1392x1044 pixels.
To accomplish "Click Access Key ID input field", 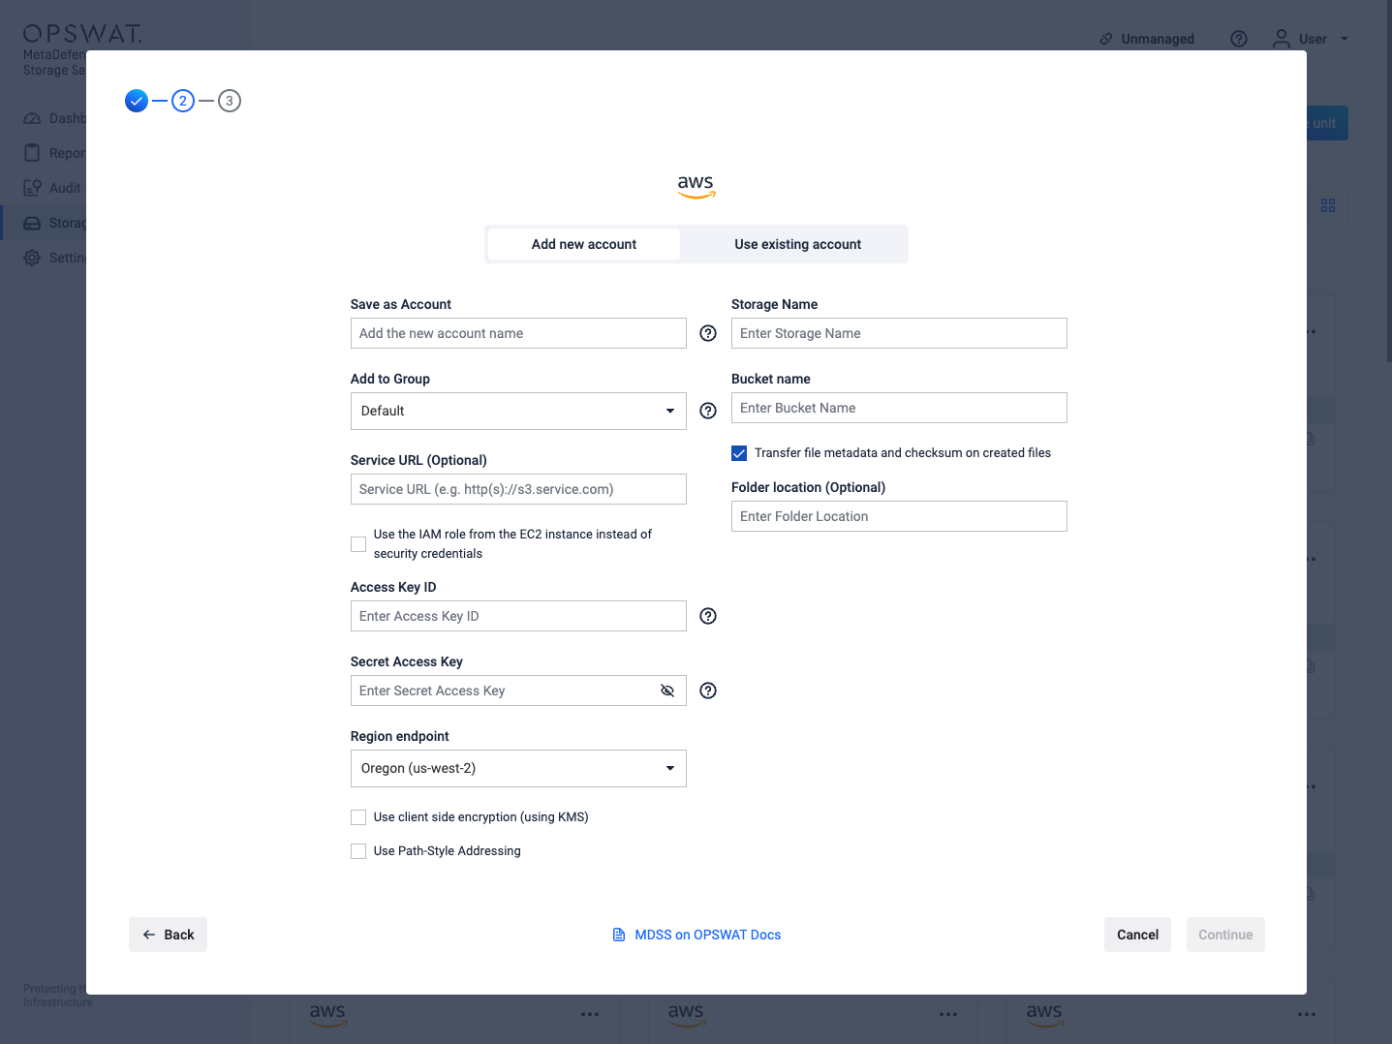I will 518,616.
